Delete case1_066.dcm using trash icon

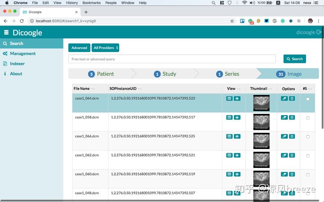pyautogui.click(x=292, y=136)
